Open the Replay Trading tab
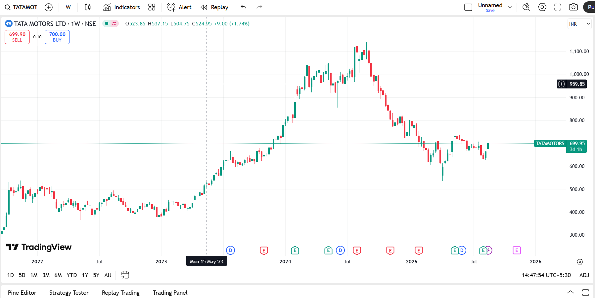Viewport: 595px width, 298px height. (121, 293)
